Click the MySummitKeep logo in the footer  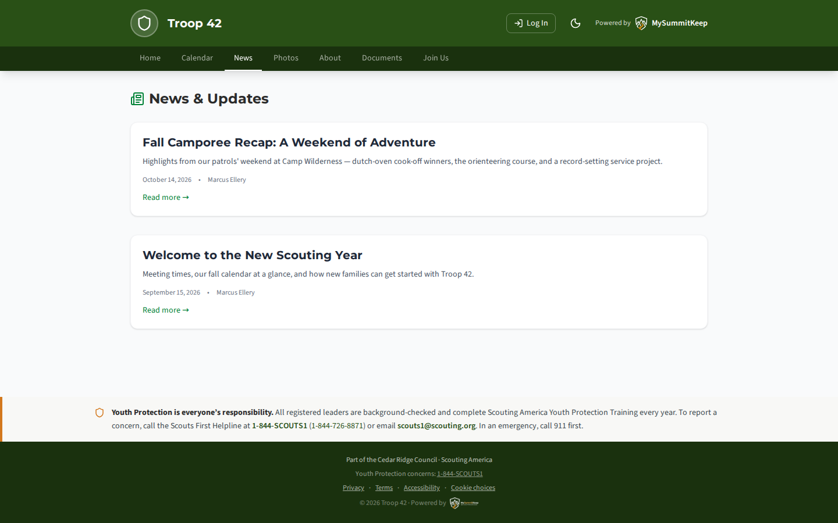pos(464,503)
